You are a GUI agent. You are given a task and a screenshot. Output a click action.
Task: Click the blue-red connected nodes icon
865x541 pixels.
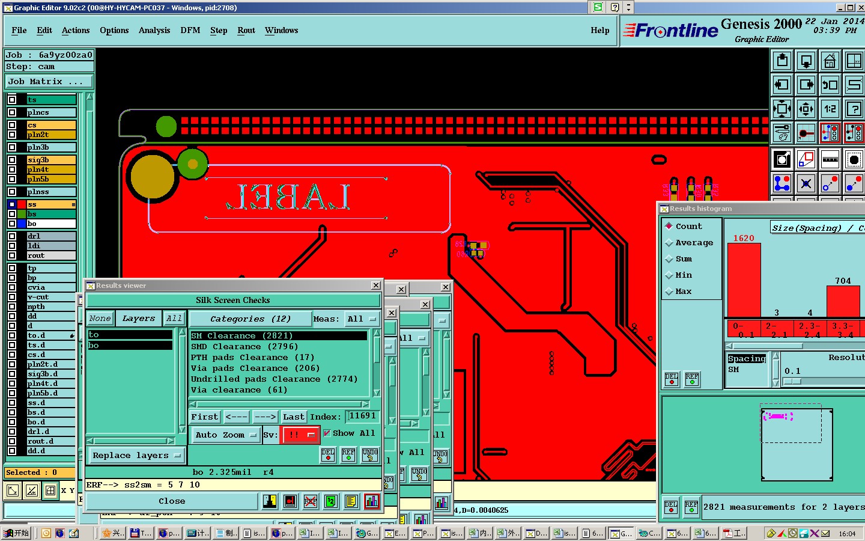(x=782, y=183)
